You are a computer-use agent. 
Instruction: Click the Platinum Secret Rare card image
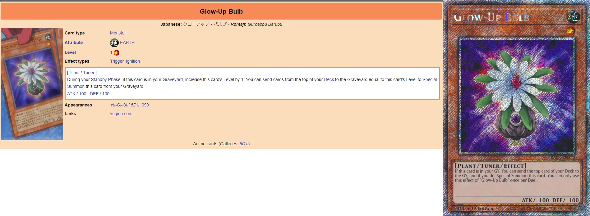517,108
